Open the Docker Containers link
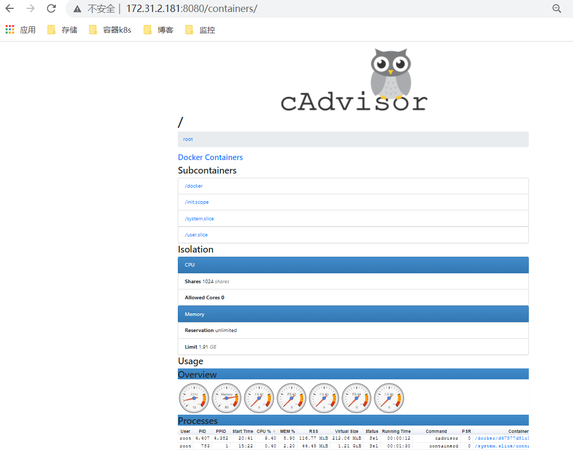 tap(210, 157)
